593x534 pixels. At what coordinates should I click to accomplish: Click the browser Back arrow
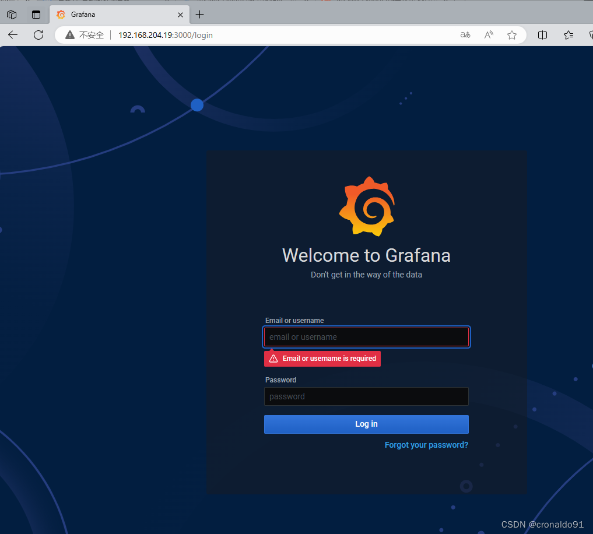click(x=13, y=35)
